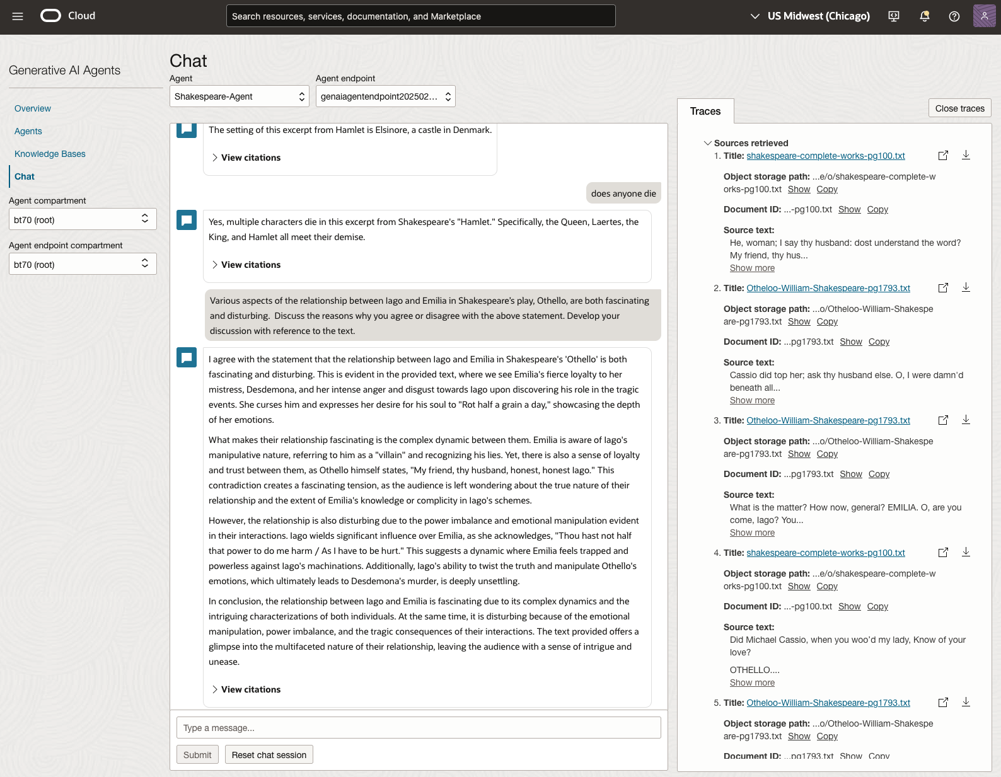Open first source in new window
Viewport: 1001px width, 777px height.
tap(943, 156)
